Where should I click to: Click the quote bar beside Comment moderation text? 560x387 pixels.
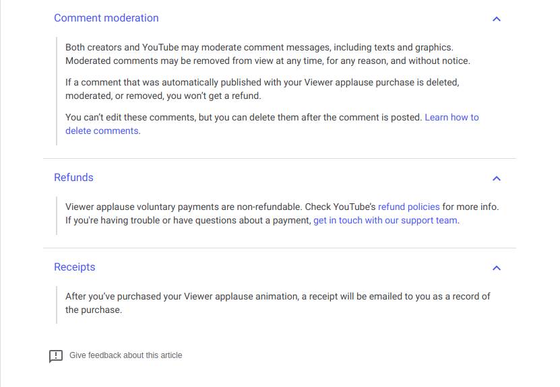tap(57, 90)
